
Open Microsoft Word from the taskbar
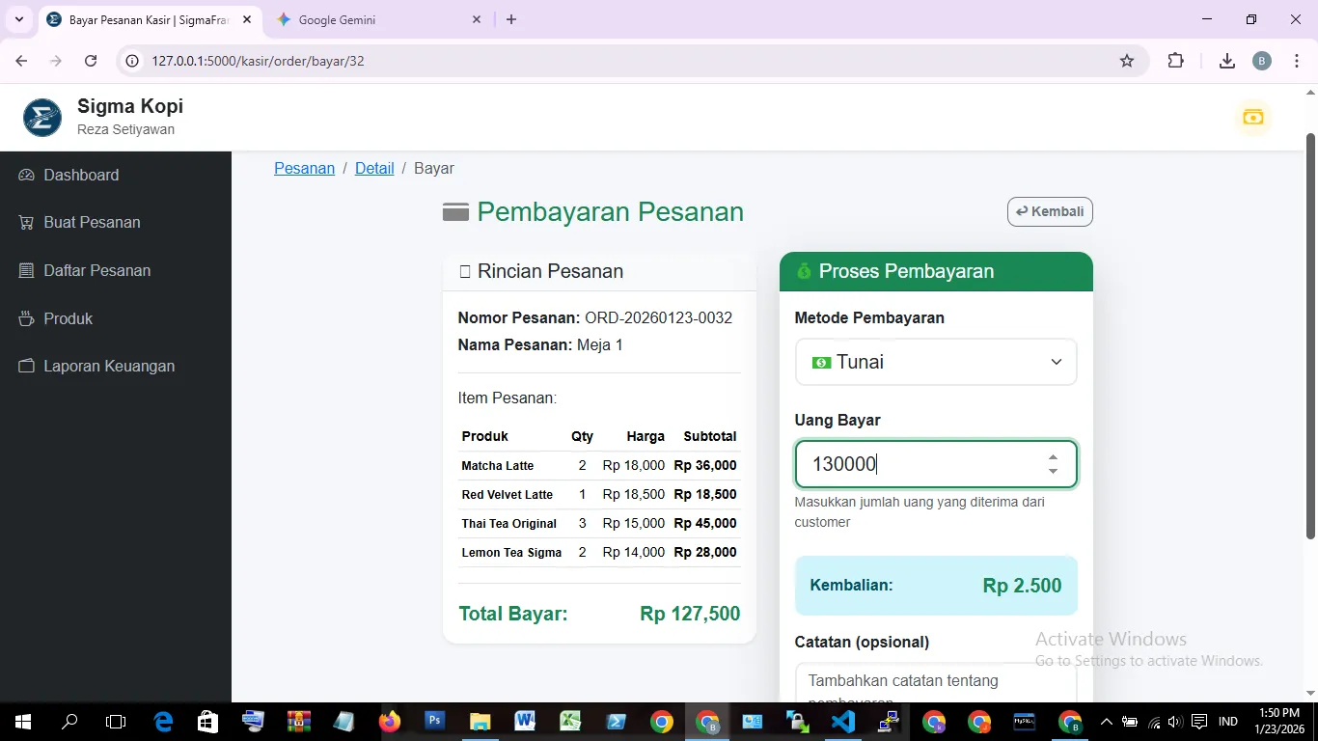[x=525, y=722]
